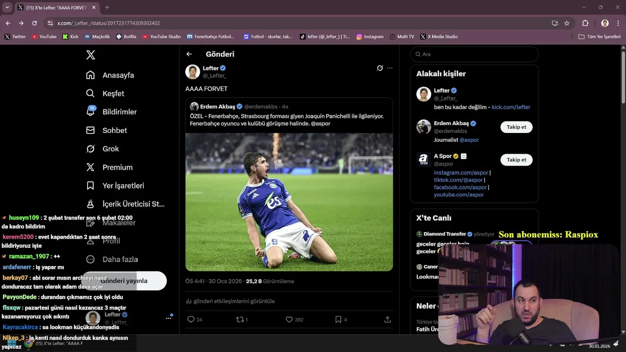
Task: Open three-dot menu on the post
Action: pyautogui.click(x=390, y=68)
